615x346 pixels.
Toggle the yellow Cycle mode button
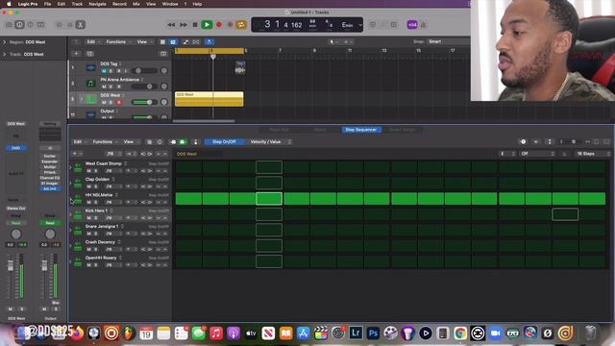coord(241,25)
